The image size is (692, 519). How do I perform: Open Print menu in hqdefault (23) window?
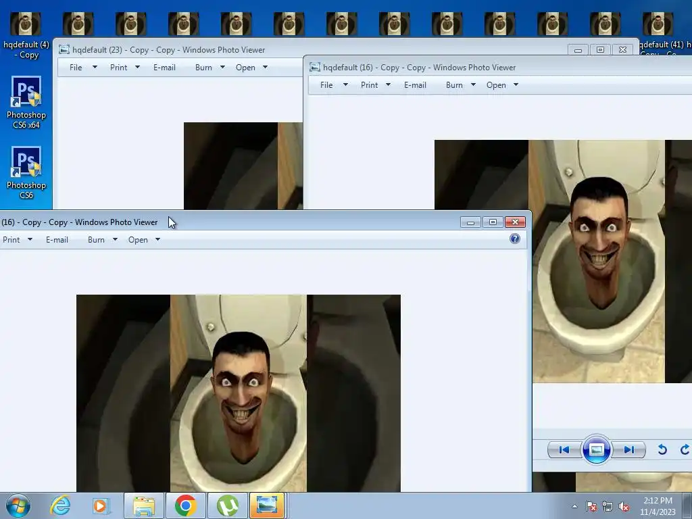pos(119,68)
